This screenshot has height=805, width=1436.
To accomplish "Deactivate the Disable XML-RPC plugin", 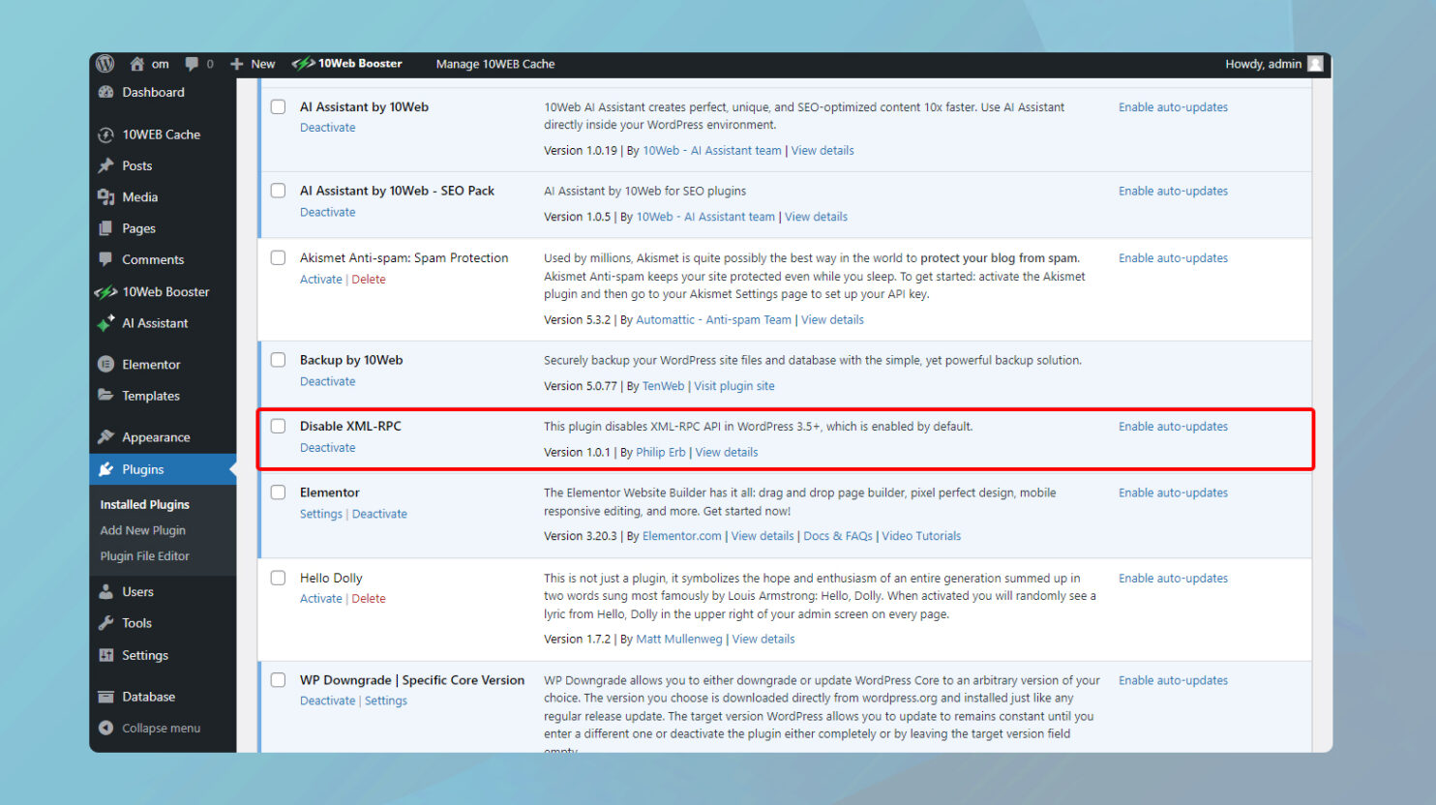I will pyautogui.click(x=327, y=448).
